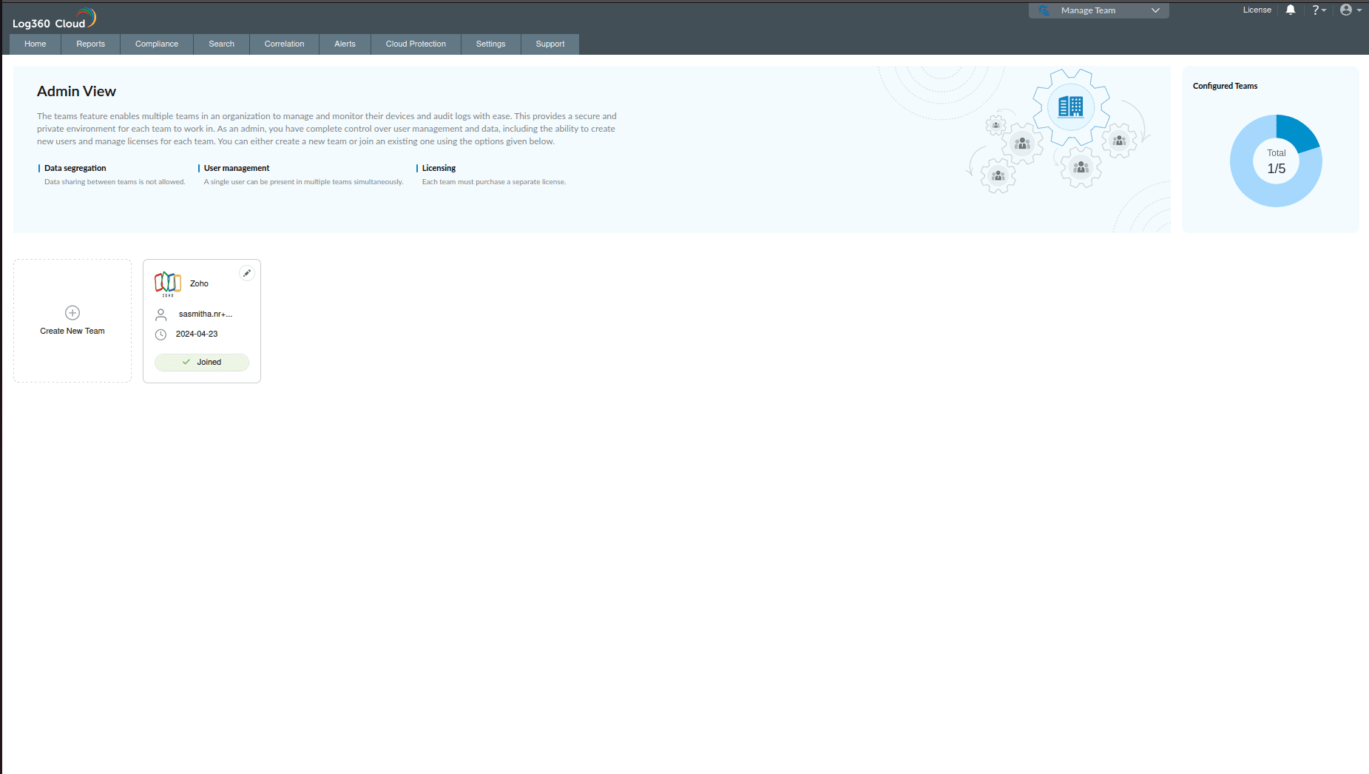Click the sasmitha.nr+... owner email
The height and width of the screenshot is (774, 1369).
(x=206, y=314)
